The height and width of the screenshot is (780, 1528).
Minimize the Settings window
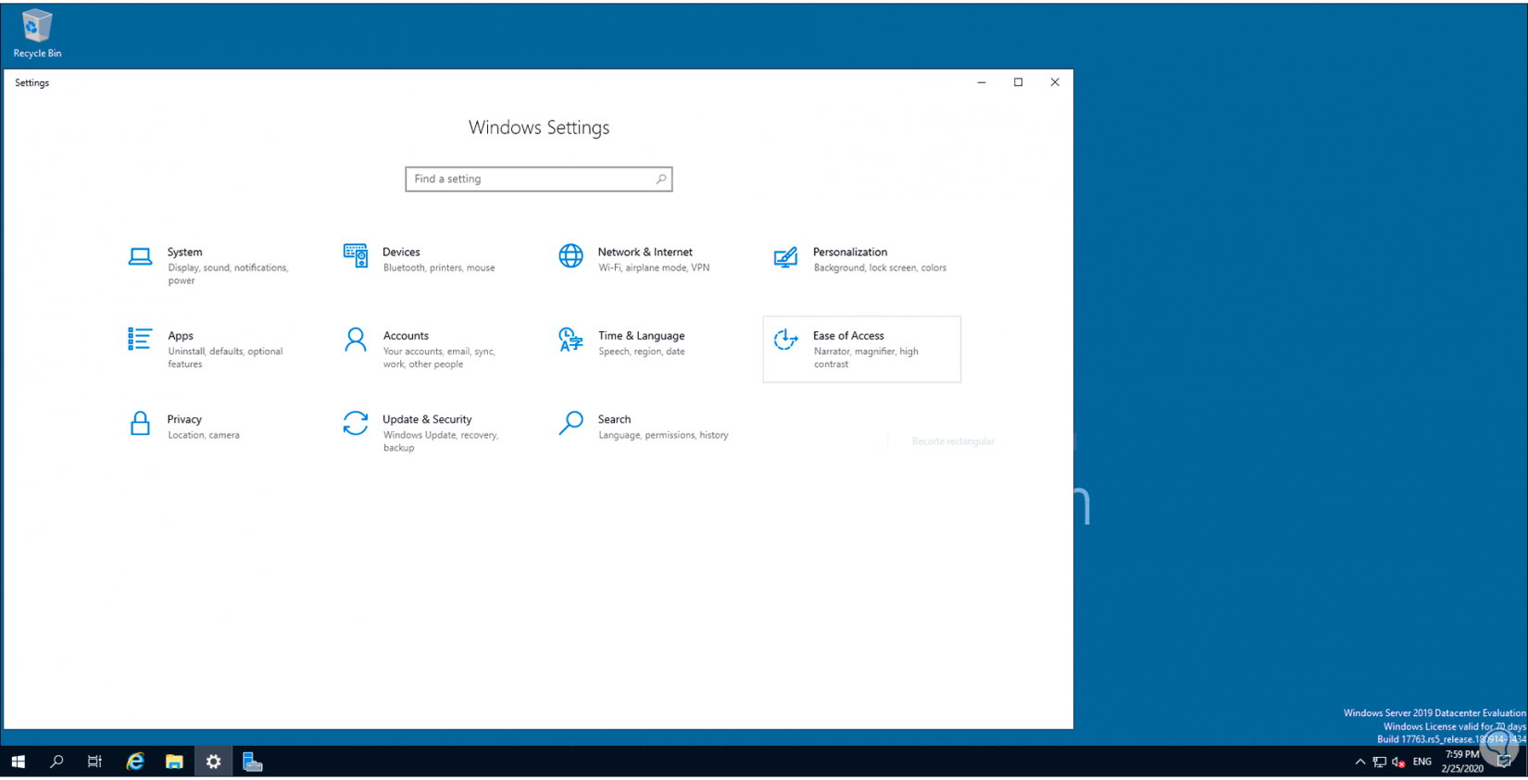coord(982,82)
